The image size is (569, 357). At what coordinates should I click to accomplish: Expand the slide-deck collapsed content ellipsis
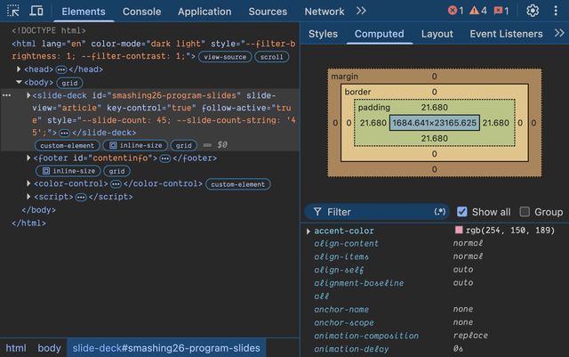coord(64,133)
